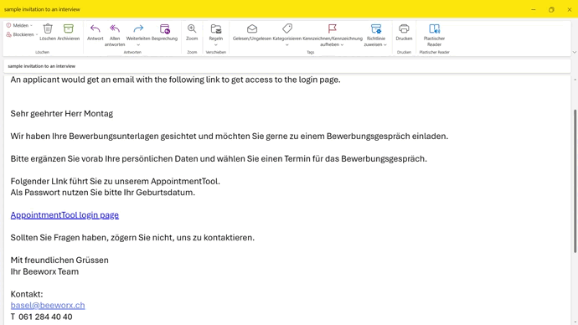Expand the Blockieren dropdown arrow
The image size is (578, 325).
click(37, 34)
